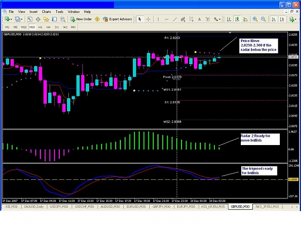The height and width of the screenshot is (226, 301).
Task: Switch to the USDJPY,M30 chart tab
Action: 59,207
